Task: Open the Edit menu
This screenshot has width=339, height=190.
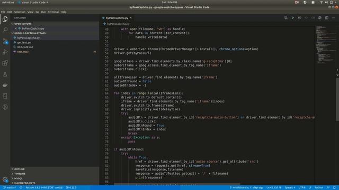Action: pyautogui.click(x=10, y=12)
